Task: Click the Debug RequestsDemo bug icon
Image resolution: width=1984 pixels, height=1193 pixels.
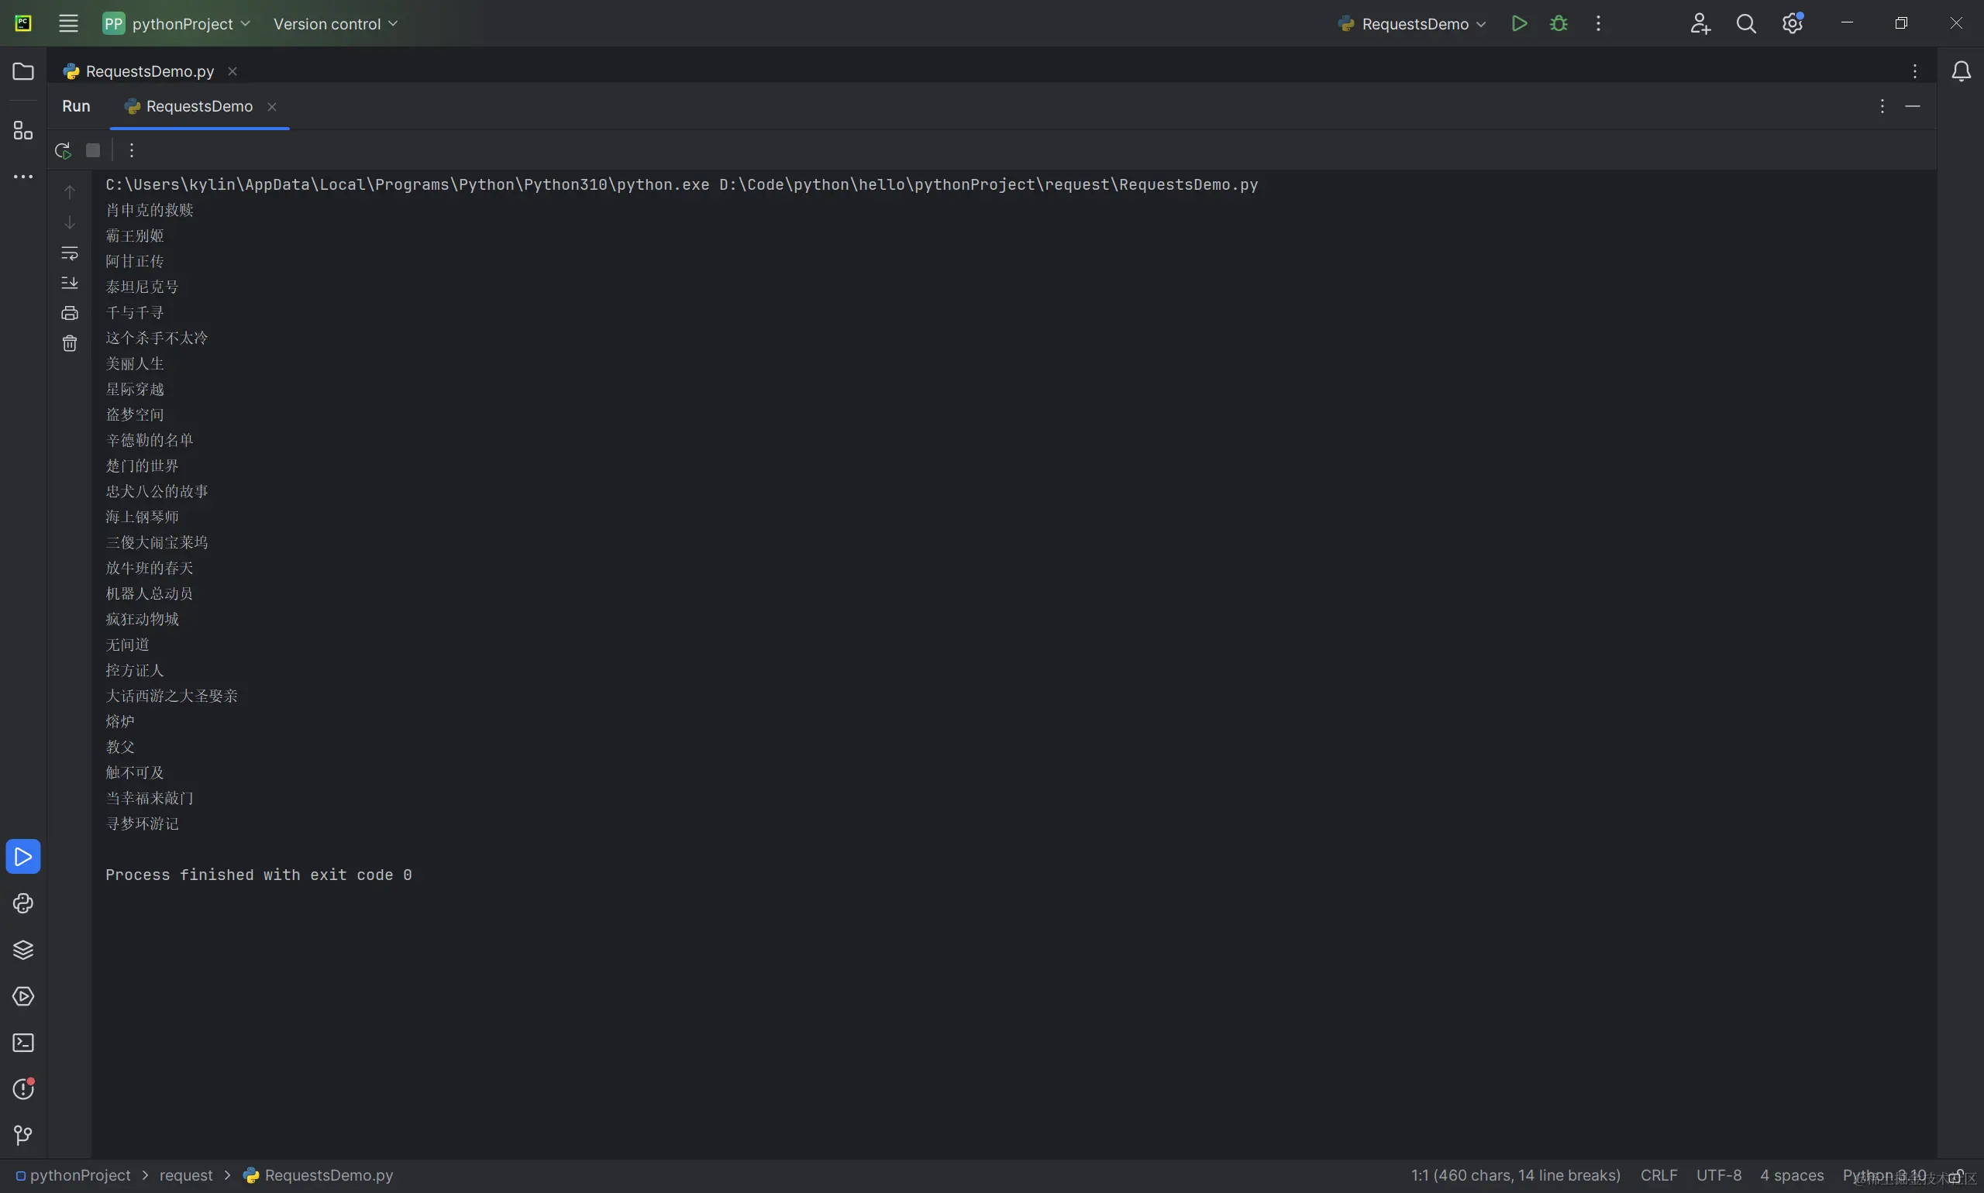Action: click(1559, 24)
